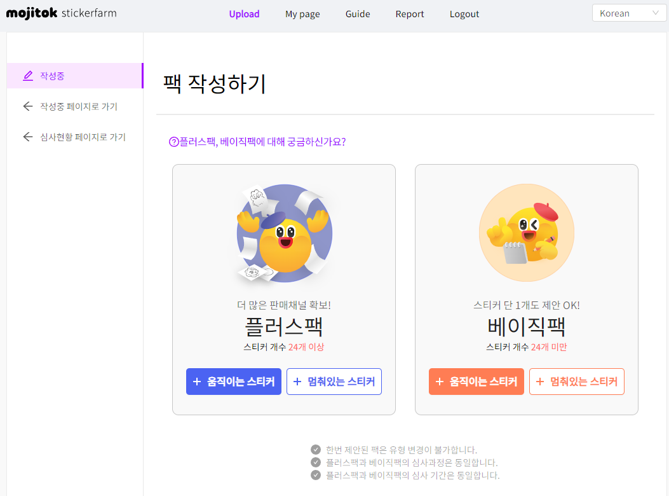Click Logout in the top navigation

tap(464, 14)
